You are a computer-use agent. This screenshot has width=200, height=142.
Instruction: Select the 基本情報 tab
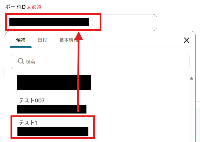click(69, 40)
